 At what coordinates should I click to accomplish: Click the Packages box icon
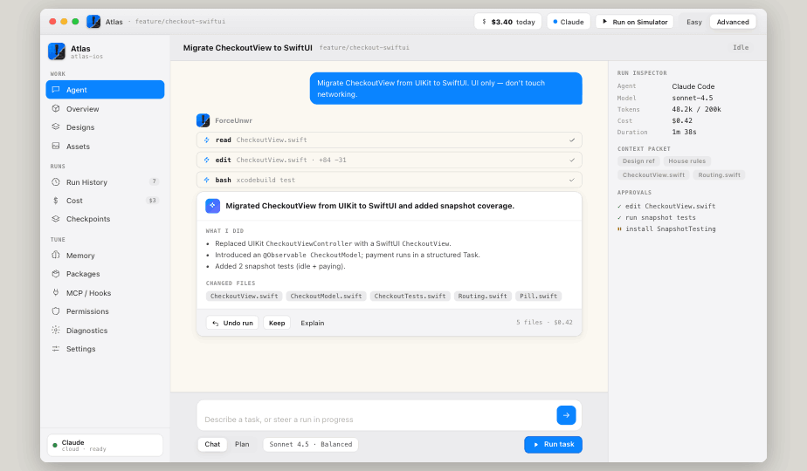tap(56, 274)
